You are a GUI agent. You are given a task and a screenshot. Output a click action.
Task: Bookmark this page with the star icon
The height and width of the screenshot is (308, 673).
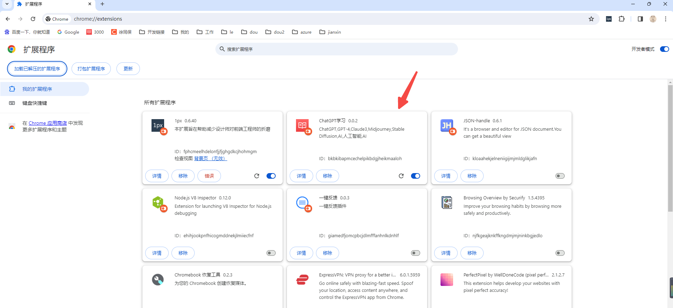coord(591,19)
